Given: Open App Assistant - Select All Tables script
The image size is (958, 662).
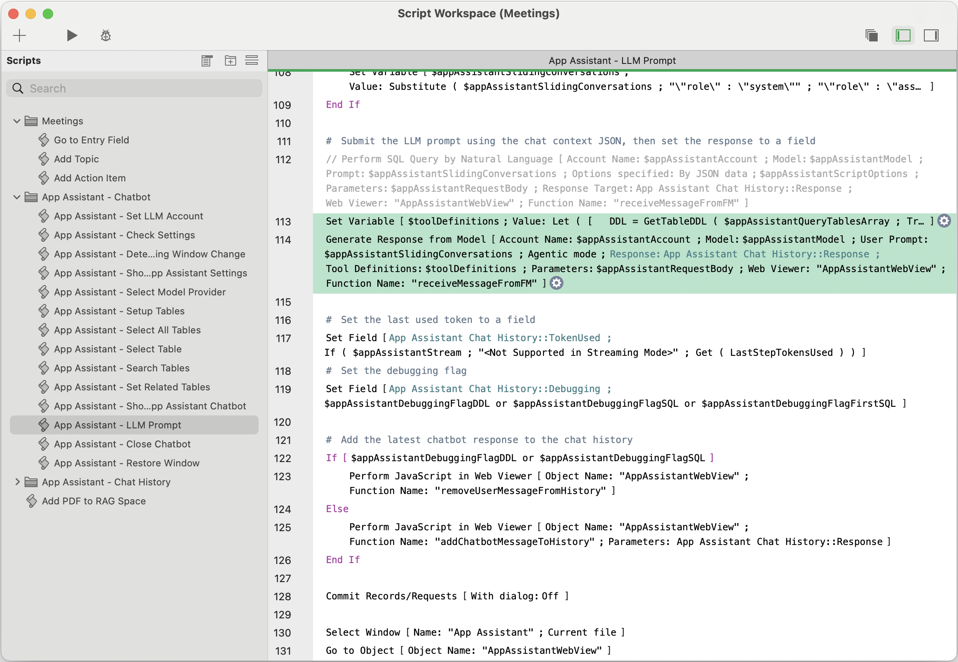Looking at the screenshot, I should (x=127, y=330).
